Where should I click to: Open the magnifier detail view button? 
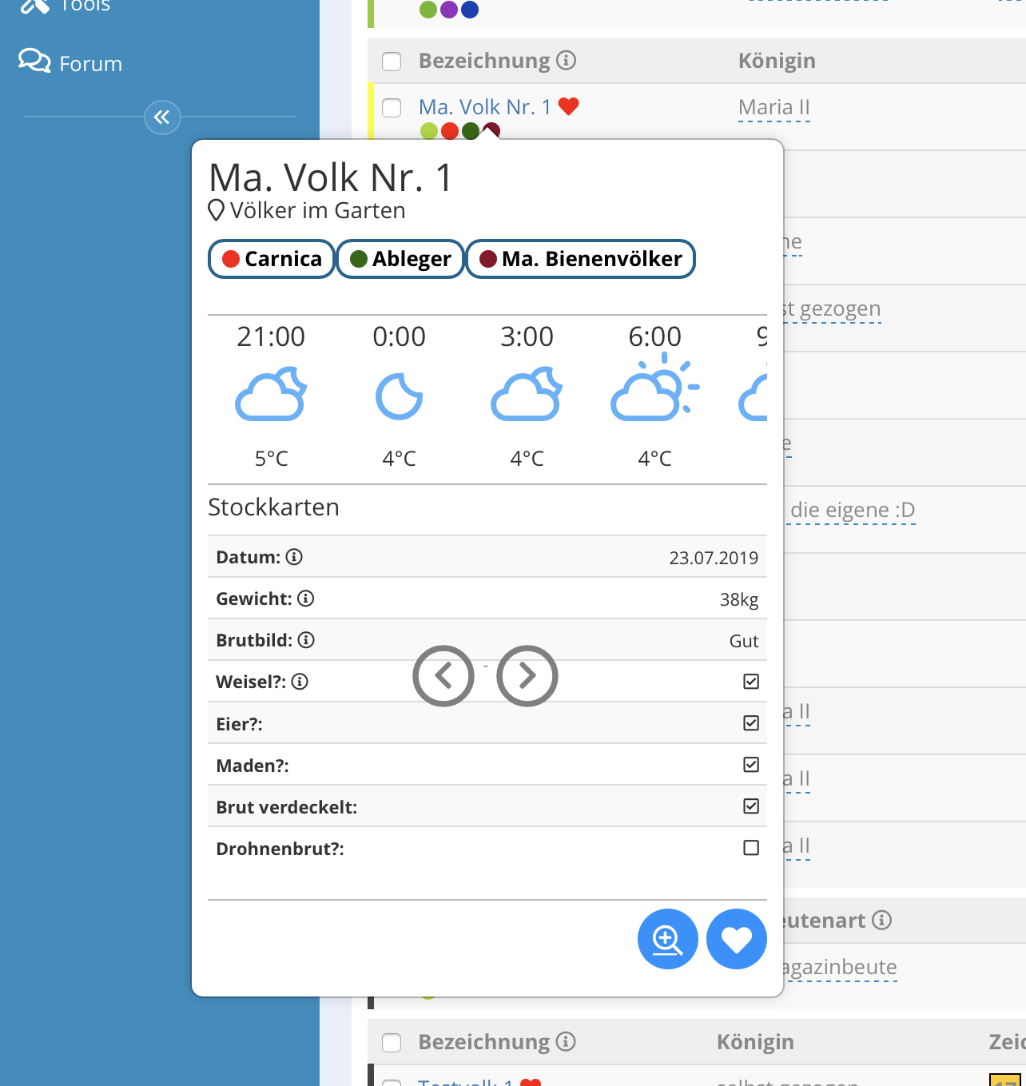click(667, 939)
